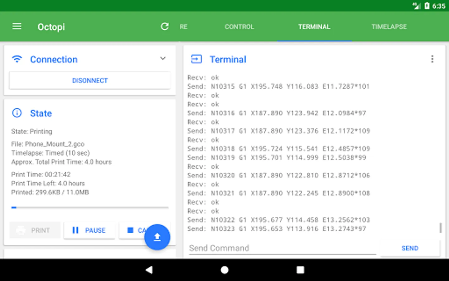Open the Timelapse tab

(x=389, y=27)
